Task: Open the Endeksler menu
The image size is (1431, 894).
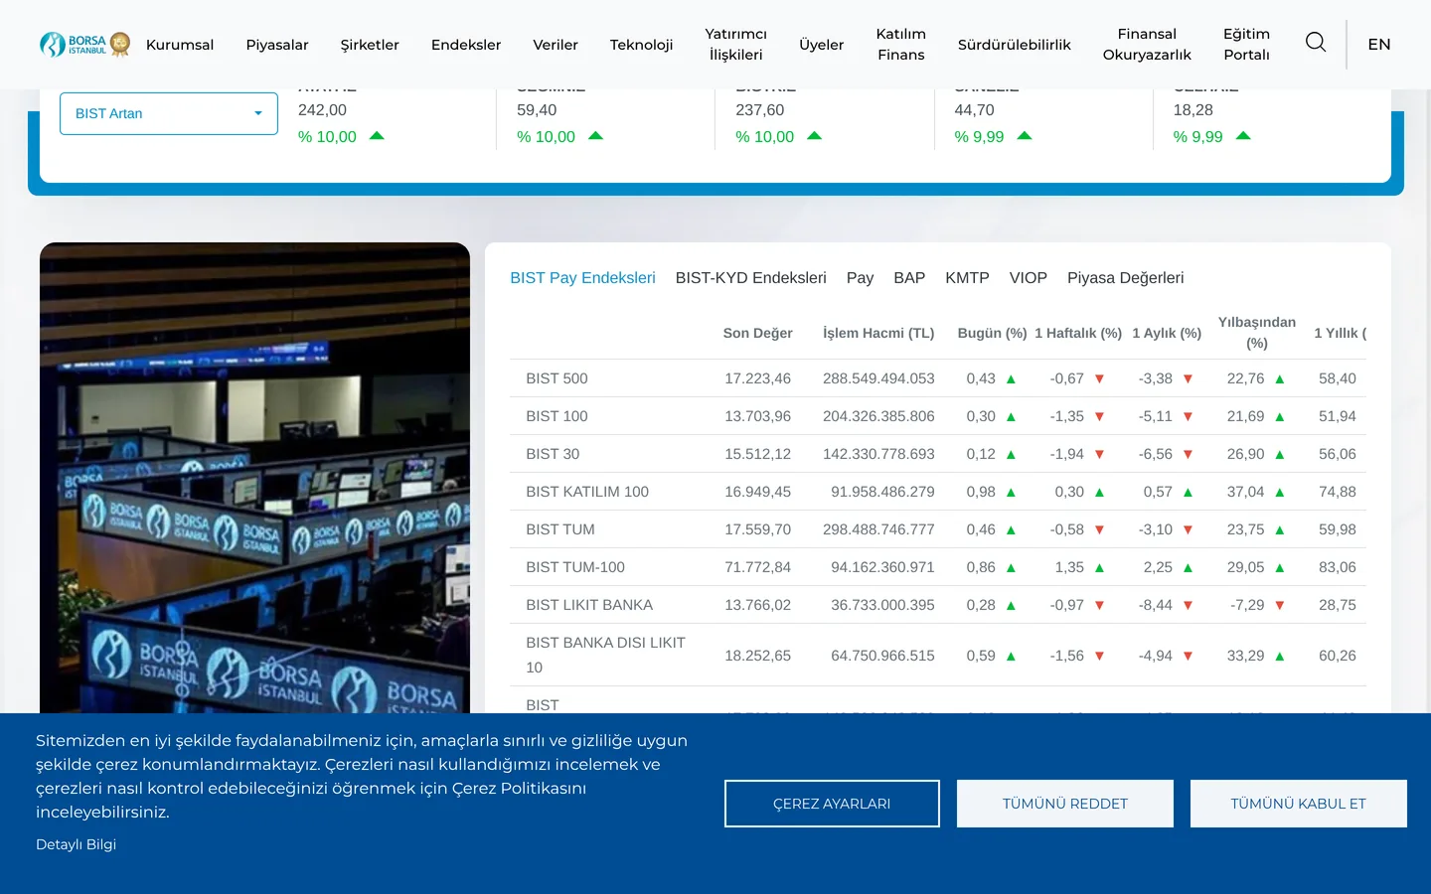Action: 466,45
